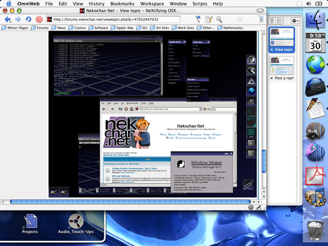Click the vertical scrollbar thumb

pos(264,161)
